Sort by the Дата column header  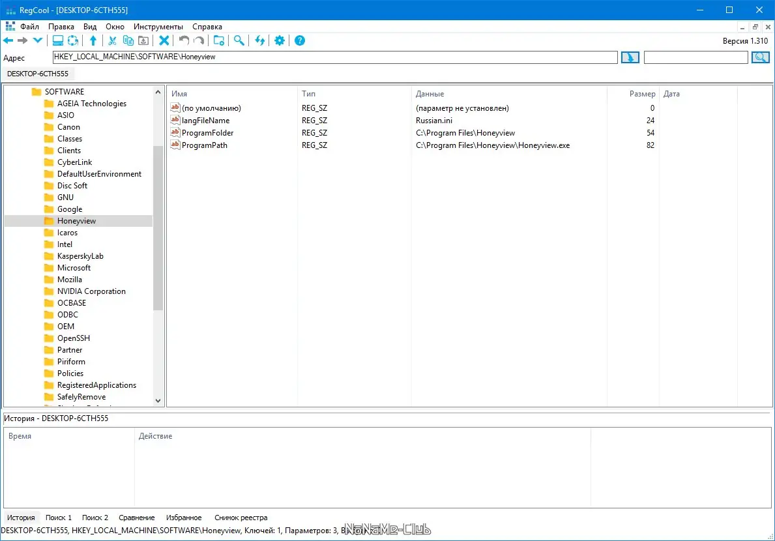698,94
